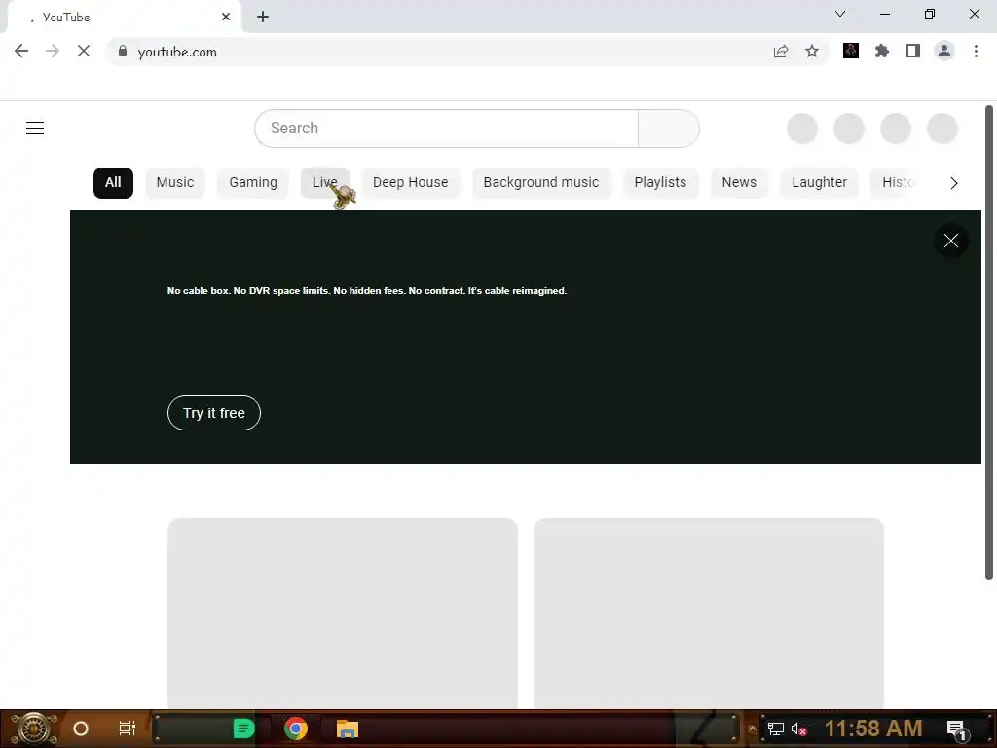
Task: Toggle the browser side panel
Action: pos(913,51)
